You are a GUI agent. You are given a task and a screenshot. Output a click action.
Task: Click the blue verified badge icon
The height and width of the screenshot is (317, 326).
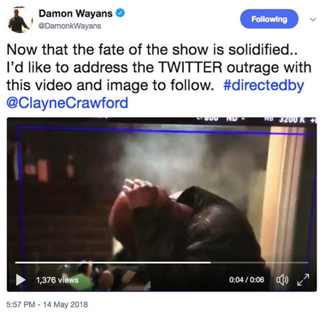click(x=120, y=13)
